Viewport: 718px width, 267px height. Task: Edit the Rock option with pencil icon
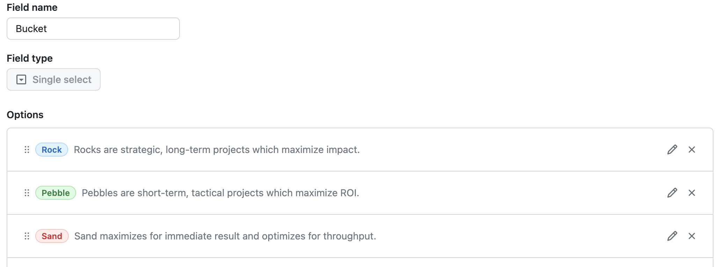[672, 150]
